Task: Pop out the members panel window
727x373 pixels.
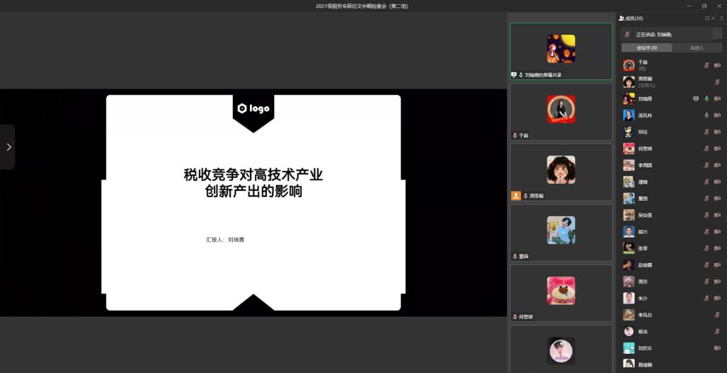Action: click(706, 18)
